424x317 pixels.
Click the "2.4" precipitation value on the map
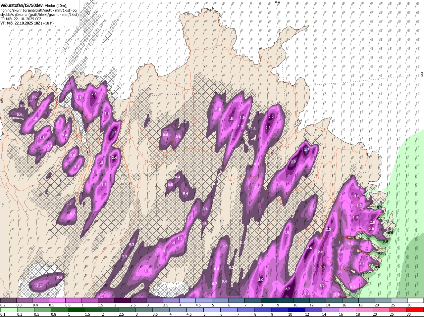[x=115, y=158]
